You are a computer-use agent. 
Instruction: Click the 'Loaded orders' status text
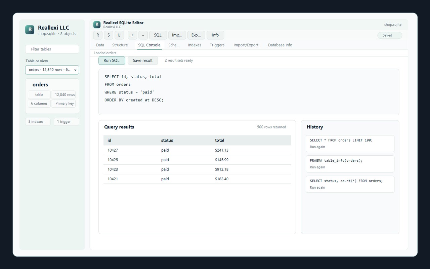click(x=105, y=53)
